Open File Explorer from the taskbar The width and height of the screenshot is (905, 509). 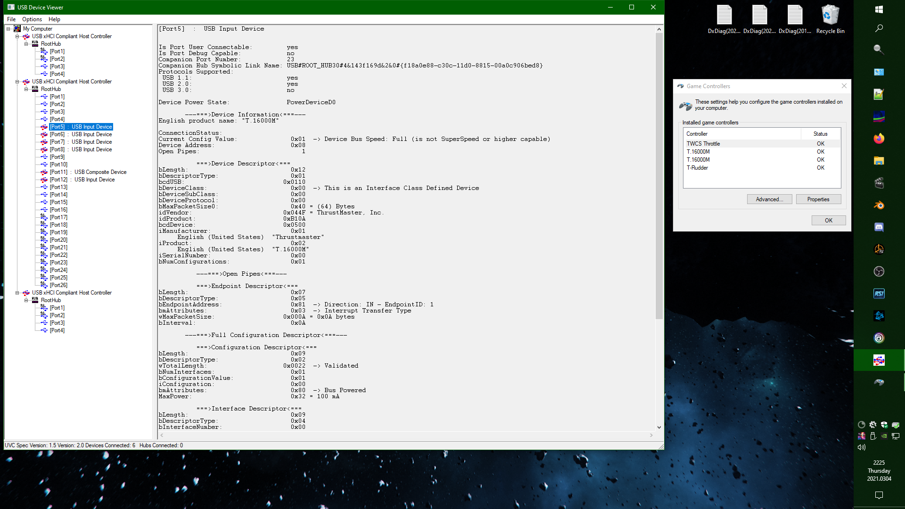click(879, 161)
